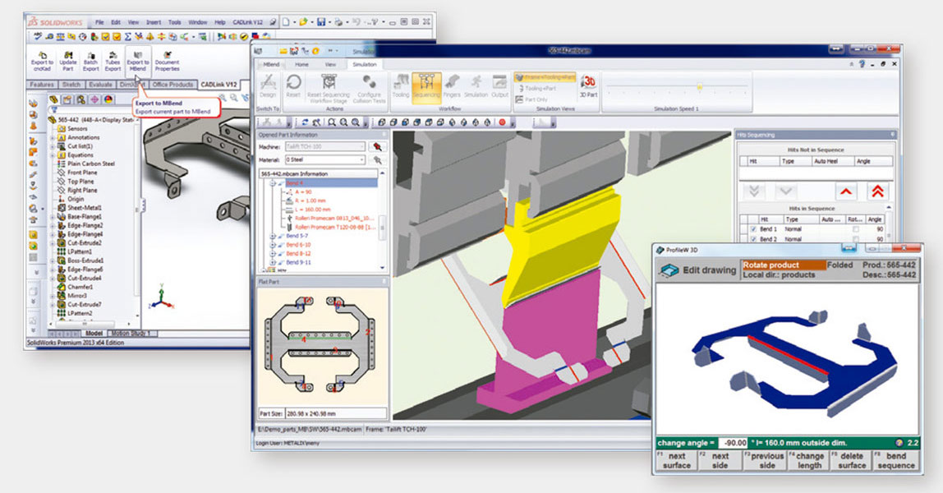Screen dimensions: 943x493
Task: Click the Rotate product orange label
Action: tap(784, 265)
